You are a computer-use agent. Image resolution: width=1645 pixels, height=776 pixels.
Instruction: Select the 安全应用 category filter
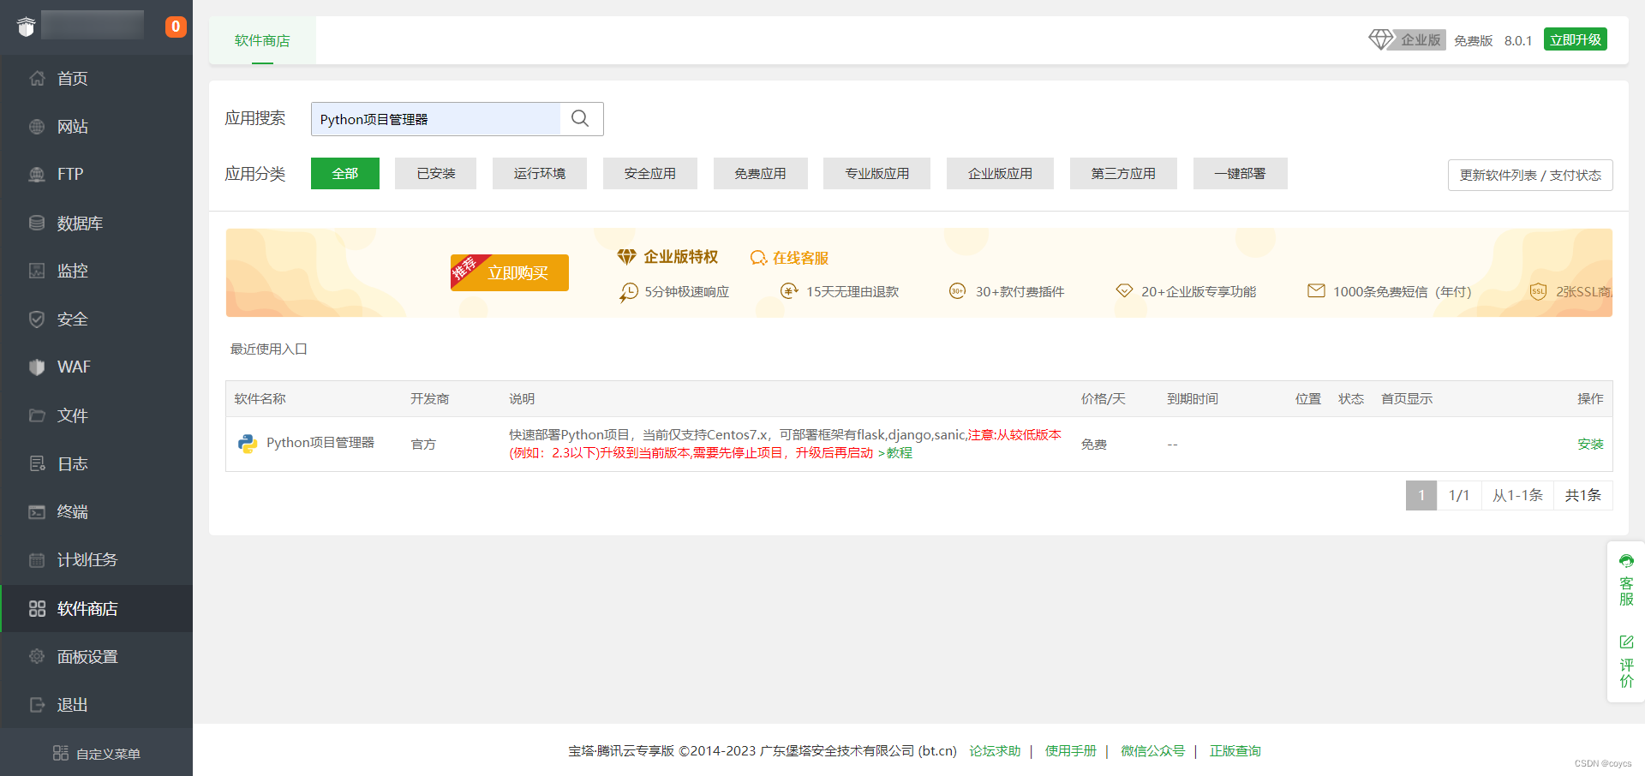650,173
